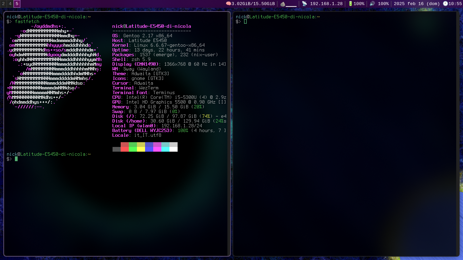
Task: Focus the left terminal's bottom prompt cursor
Action: pos(16,159)
